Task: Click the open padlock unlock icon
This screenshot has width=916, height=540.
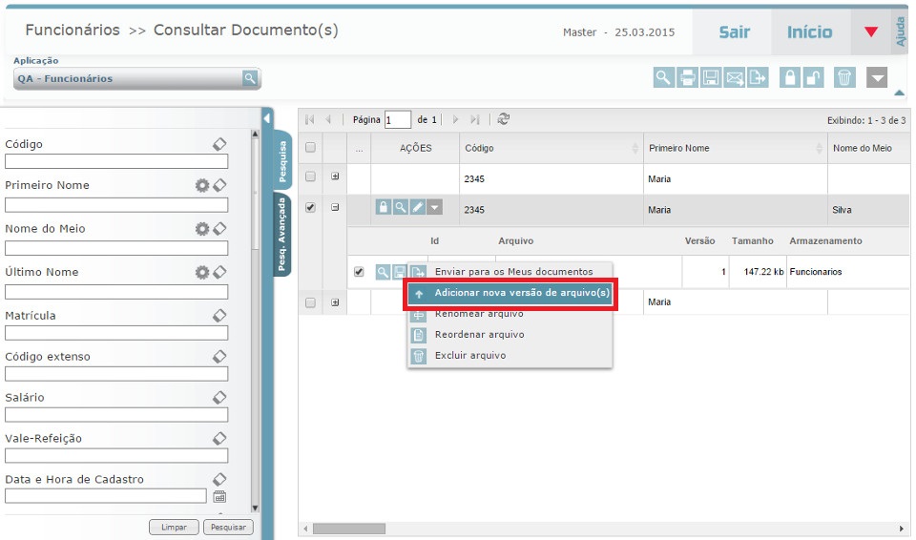Action: [x=813, y=78]
